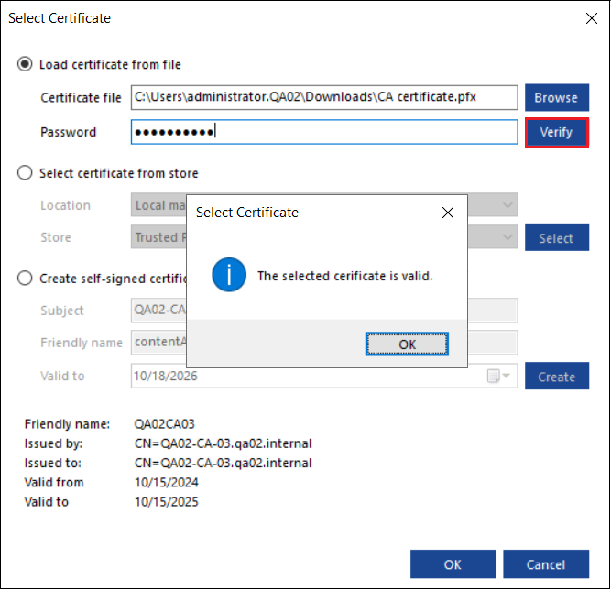This screenshot has width=611, height=590.
Task: Click the Certificate file path field
Action: click(324, 97)
